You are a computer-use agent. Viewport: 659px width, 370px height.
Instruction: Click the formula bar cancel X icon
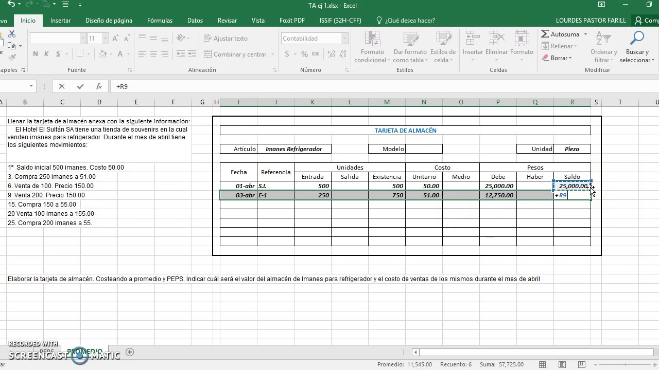[x=62, y=87]
